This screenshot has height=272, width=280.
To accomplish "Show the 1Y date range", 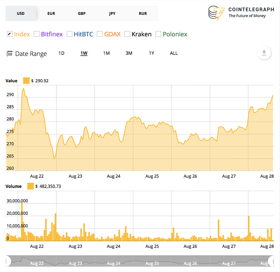I will [x=151, y=53].
